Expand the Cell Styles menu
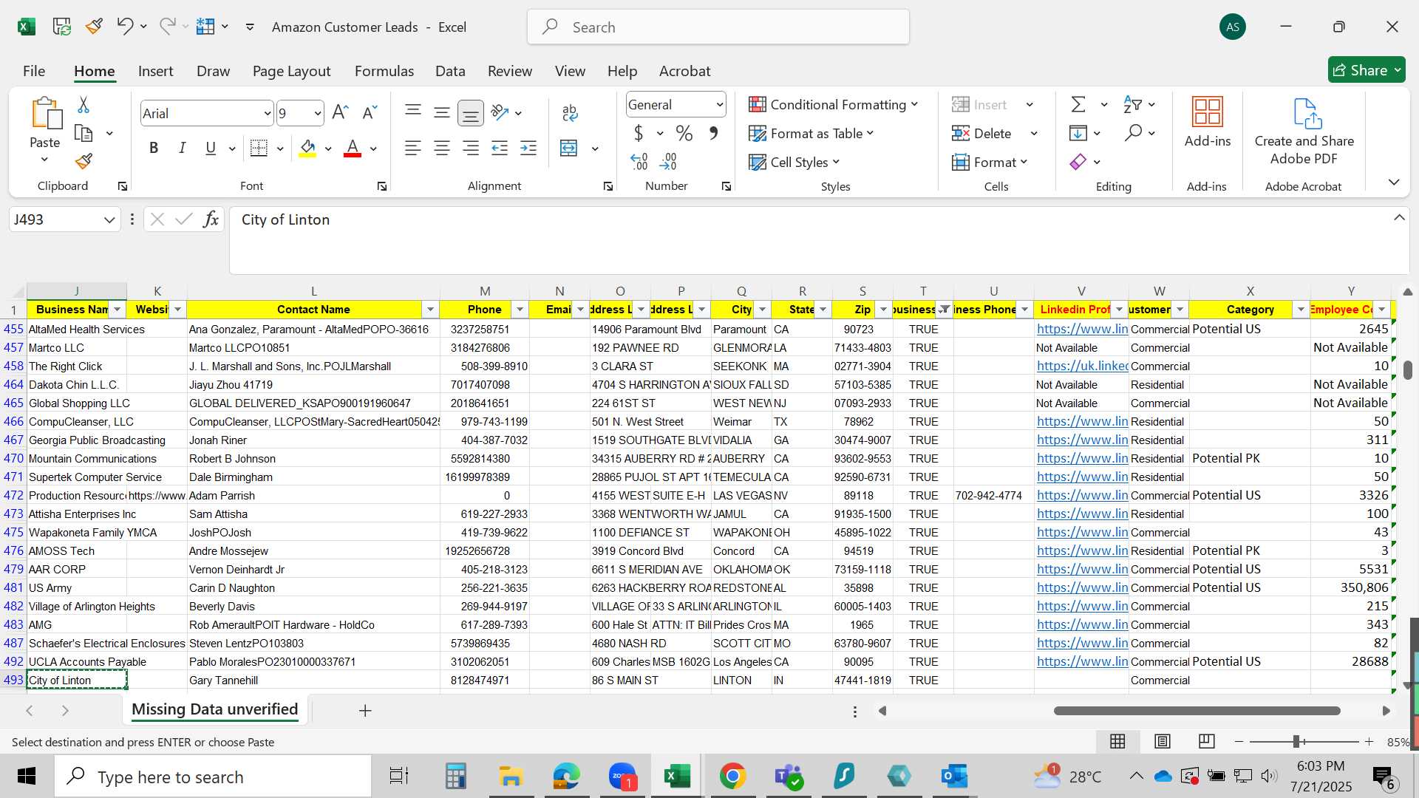The image size is (1419, 798). pos(794,162)
